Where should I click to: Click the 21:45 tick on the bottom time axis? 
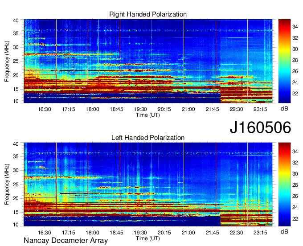212,233
